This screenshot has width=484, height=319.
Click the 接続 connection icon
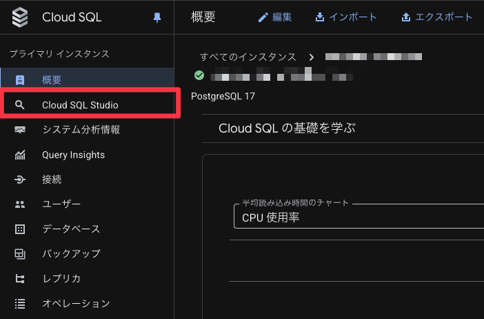(x=20, y=180)
